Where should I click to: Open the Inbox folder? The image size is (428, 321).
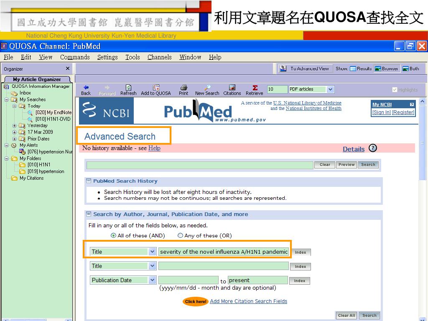25,93
